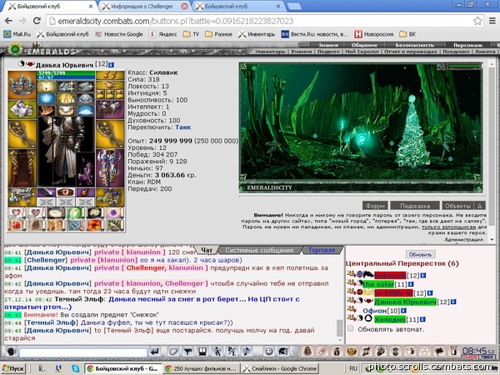Click the boots equipment slot at bottom left
The image size is (500, 375).
pyautogui.click(x=22, y=197)
